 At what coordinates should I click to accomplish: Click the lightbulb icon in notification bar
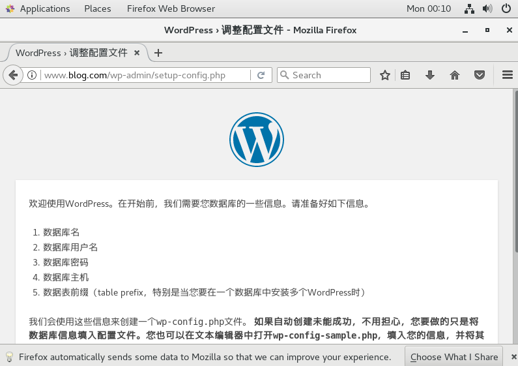[9, 357]
